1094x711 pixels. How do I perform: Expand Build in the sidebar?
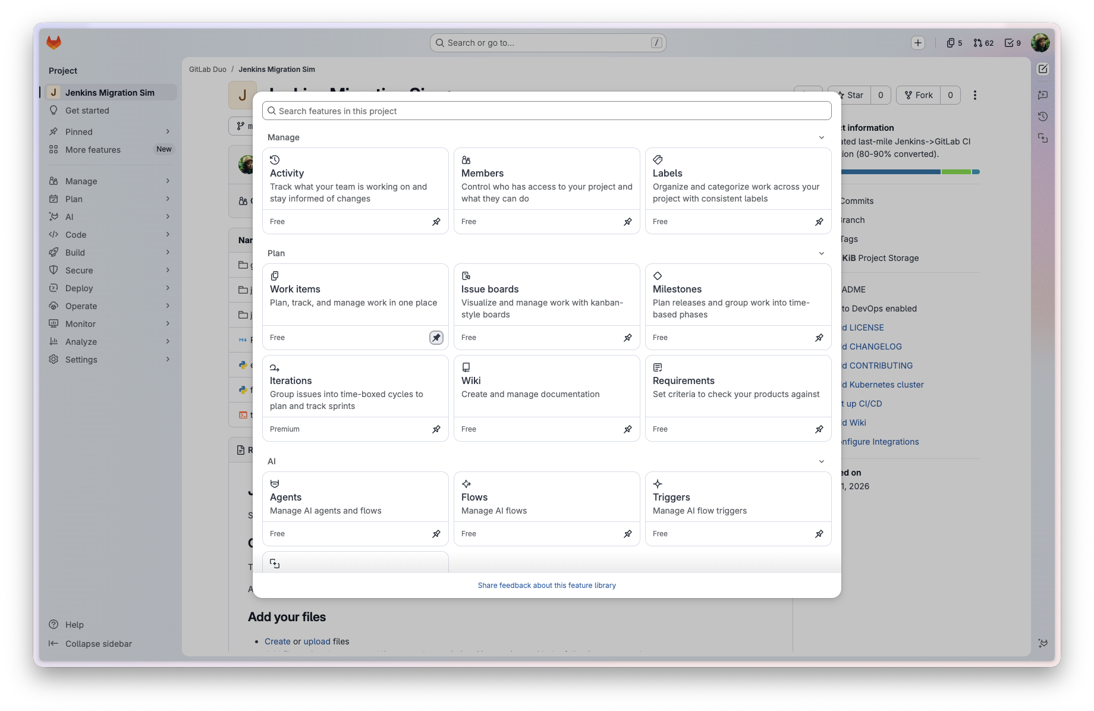tap(111, 253)
